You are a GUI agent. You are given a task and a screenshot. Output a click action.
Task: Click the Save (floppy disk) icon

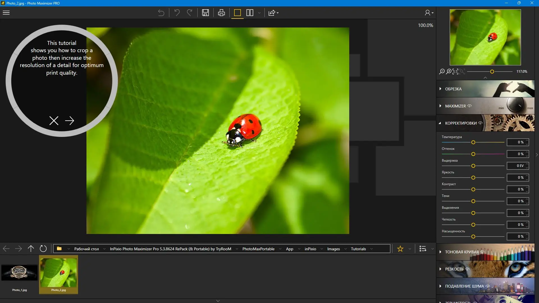205,13
